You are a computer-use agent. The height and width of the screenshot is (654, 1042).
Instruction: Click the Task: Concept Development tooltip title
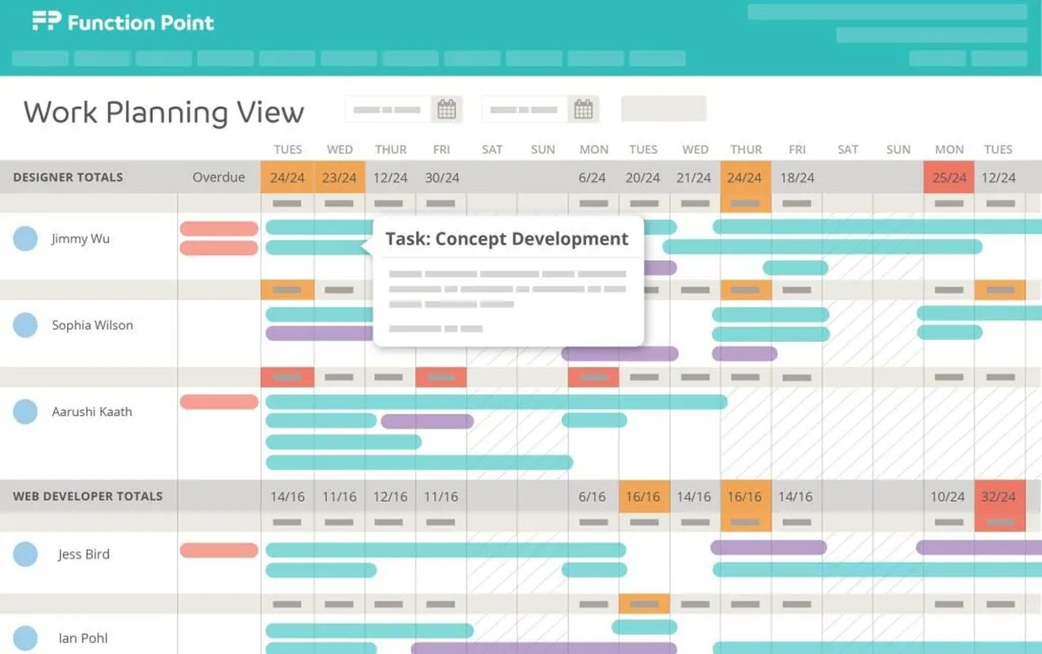(507, 239)
